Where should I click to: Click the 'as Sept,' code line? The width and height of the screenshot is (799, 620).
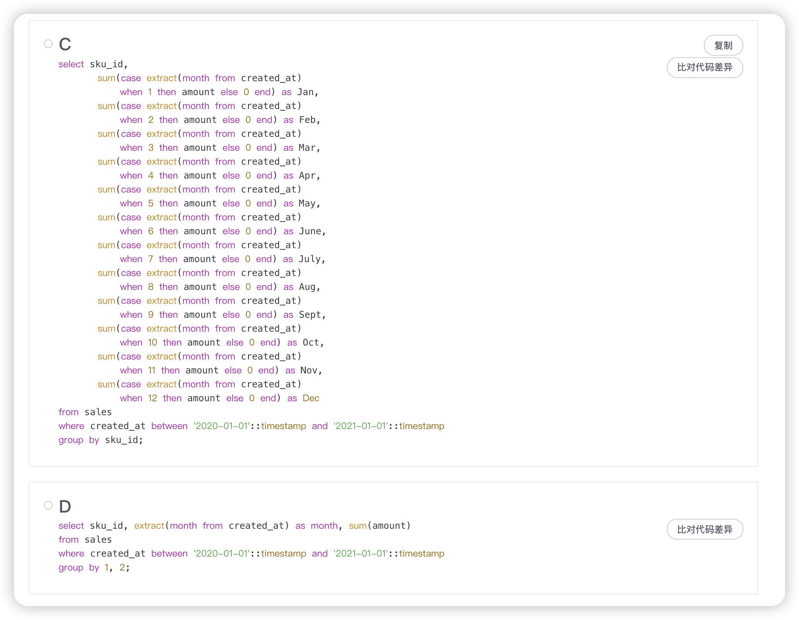tap(223, 315)
